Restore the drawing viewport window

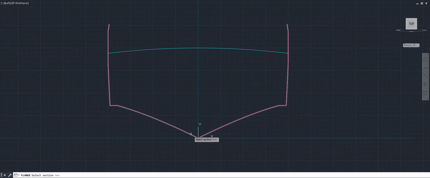tap(422, 3)
